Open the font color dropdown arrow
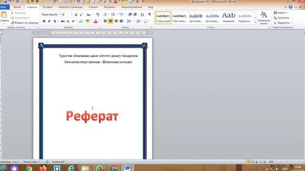 [x=99, y=21]
